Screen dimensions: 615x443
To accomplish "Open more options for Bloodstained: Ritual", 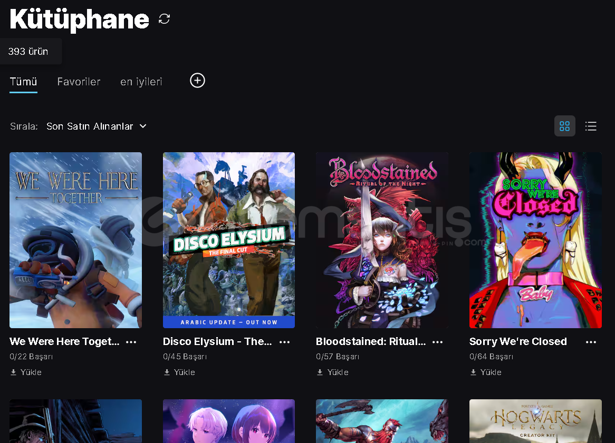I will coord(437,342).
